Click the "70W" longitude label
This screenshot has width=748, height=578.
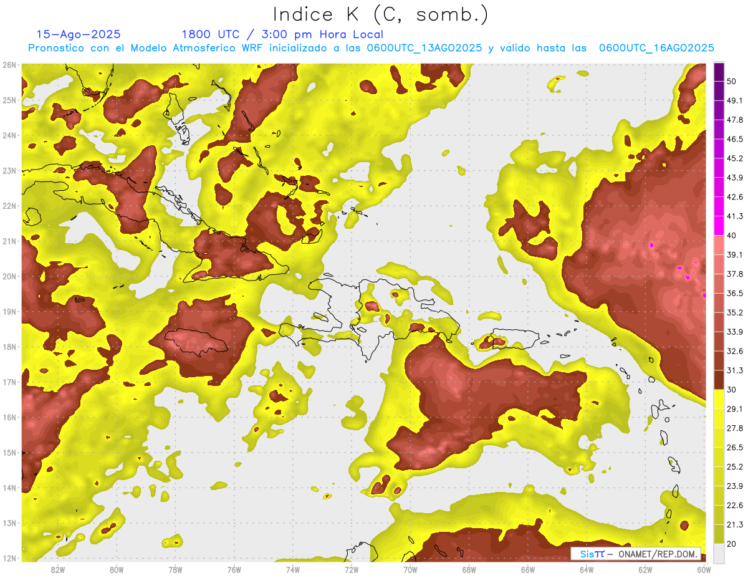pyautogui.click(x=410, y=570)
